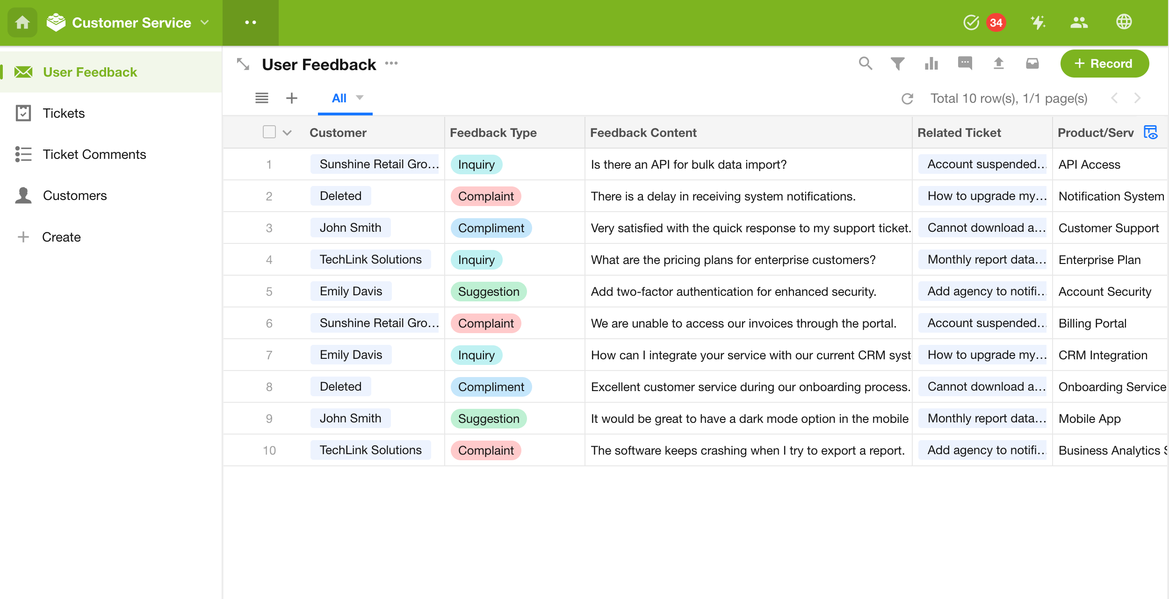Toggle the select-all rows checkbox

pos(269,132)
